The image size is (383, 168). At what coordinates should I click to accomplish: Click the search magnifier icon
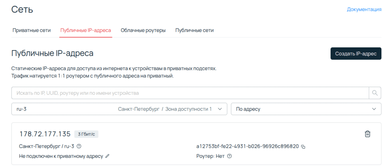coord(375,93)
